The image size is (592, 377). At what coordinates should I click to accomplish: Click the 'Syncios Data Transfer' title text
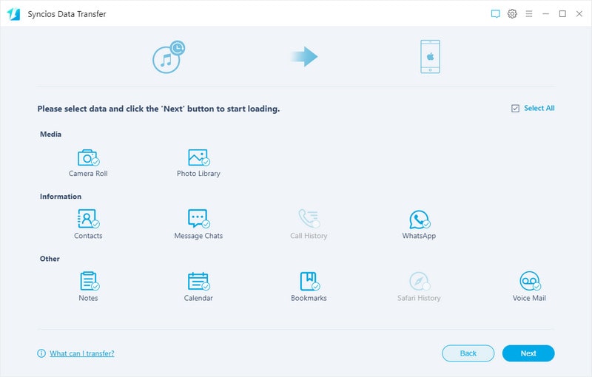[x=67, y=14]
